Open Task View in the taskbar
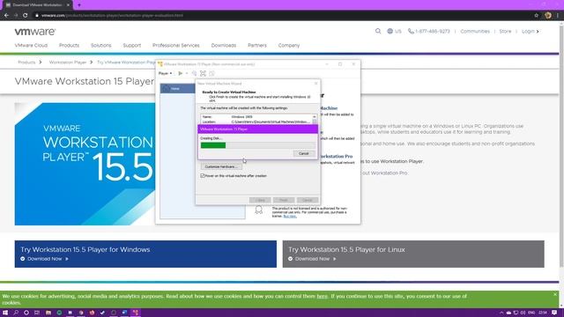Image resolution: width=564 pixels, height=317 pixels. (37, 313)
